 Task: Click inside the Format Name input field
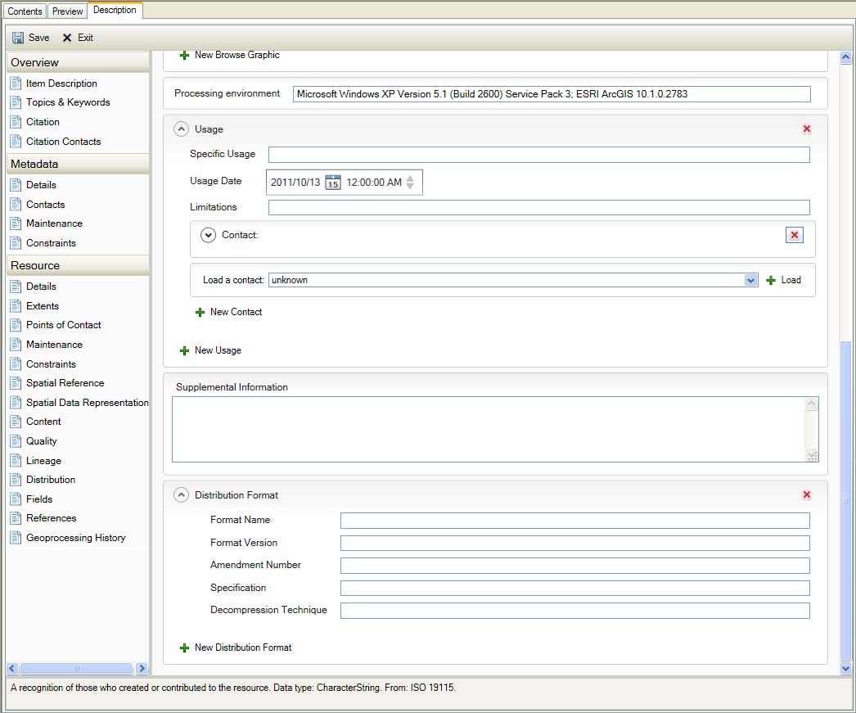coord(573,521)
